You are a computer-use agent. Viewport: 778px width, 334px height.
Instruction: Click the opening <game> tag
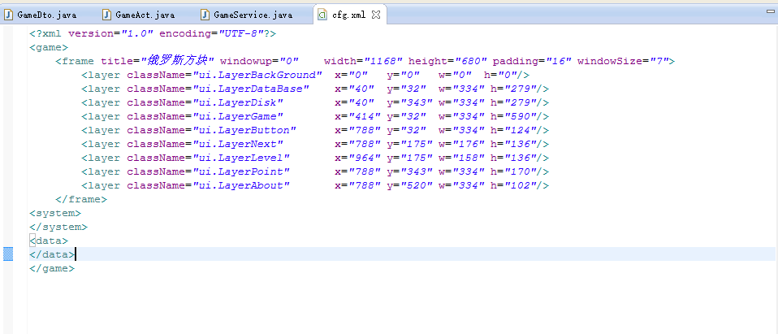(49, 48)
